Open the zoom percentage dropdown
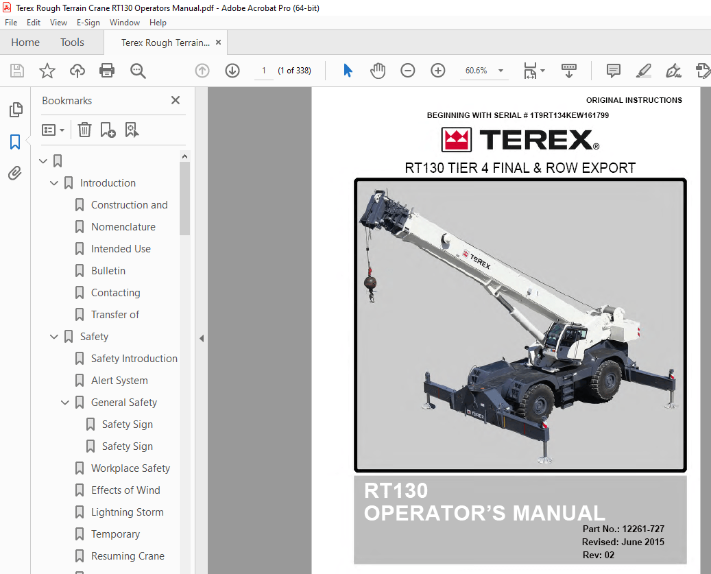Viewport: 711px width, 574px height. [501, 70]
